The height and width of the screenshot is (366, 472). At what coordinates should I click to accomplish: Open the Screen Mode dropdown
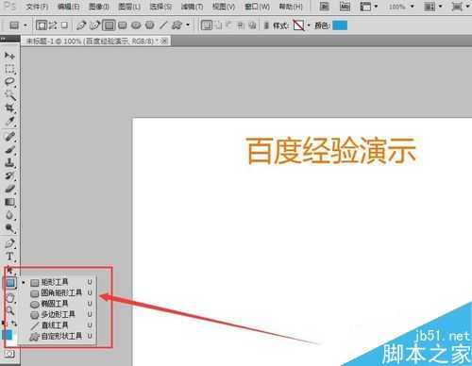tap(461, 7)
